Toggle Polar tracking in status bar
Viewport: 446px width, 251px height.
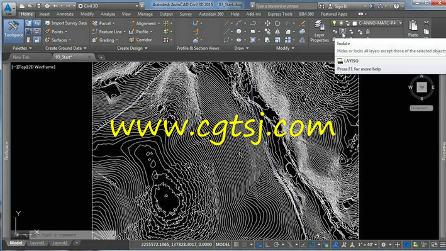coord(276,245)
